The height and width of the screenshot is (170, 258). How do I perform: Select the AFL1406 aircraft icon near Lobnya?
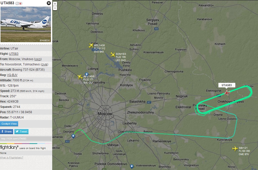click(80, 77)
